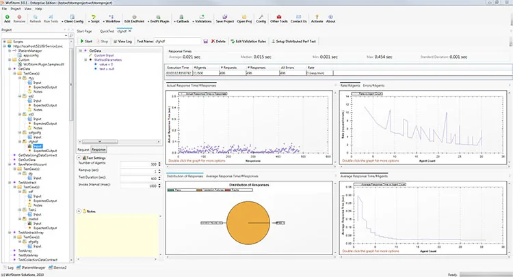Switch to Average Response Time/#Responses tab

point(232,176)
